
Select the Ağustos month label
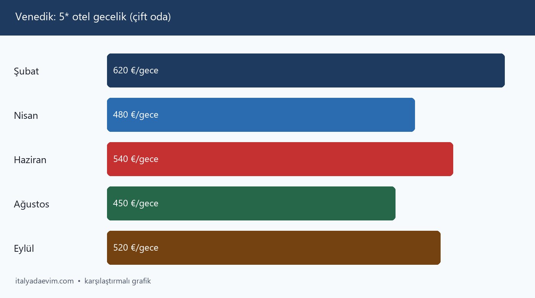pyautogui.click(x=32, y=204)
